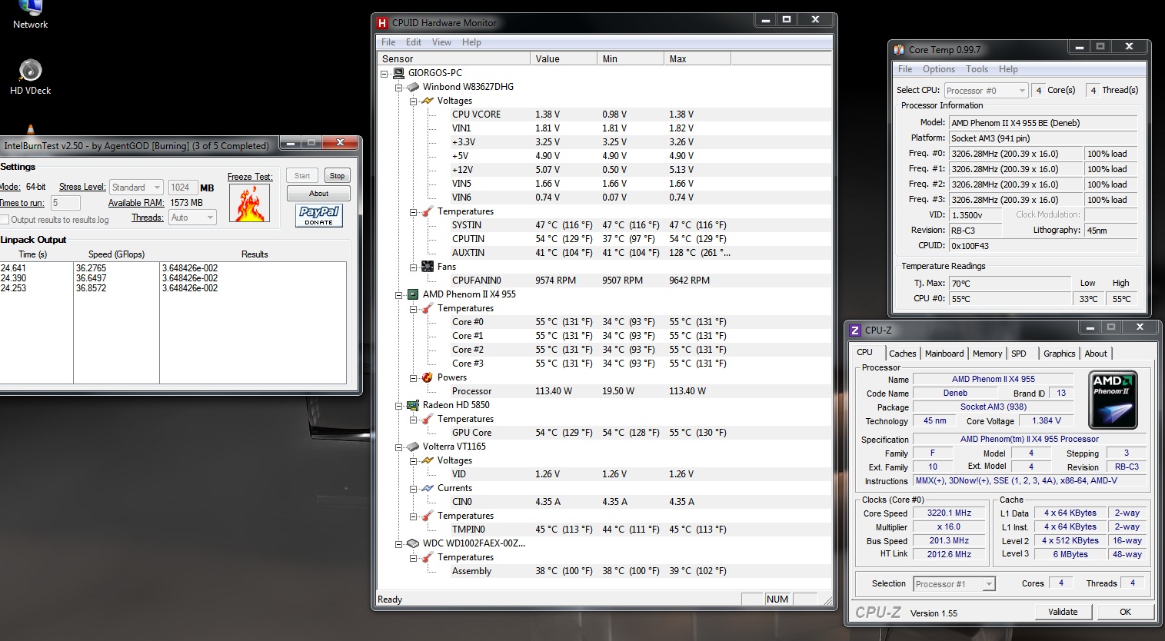This screenshot has height=641, width=1165.
Task: Collapse the Powers tree node
Action: [414, 378]
